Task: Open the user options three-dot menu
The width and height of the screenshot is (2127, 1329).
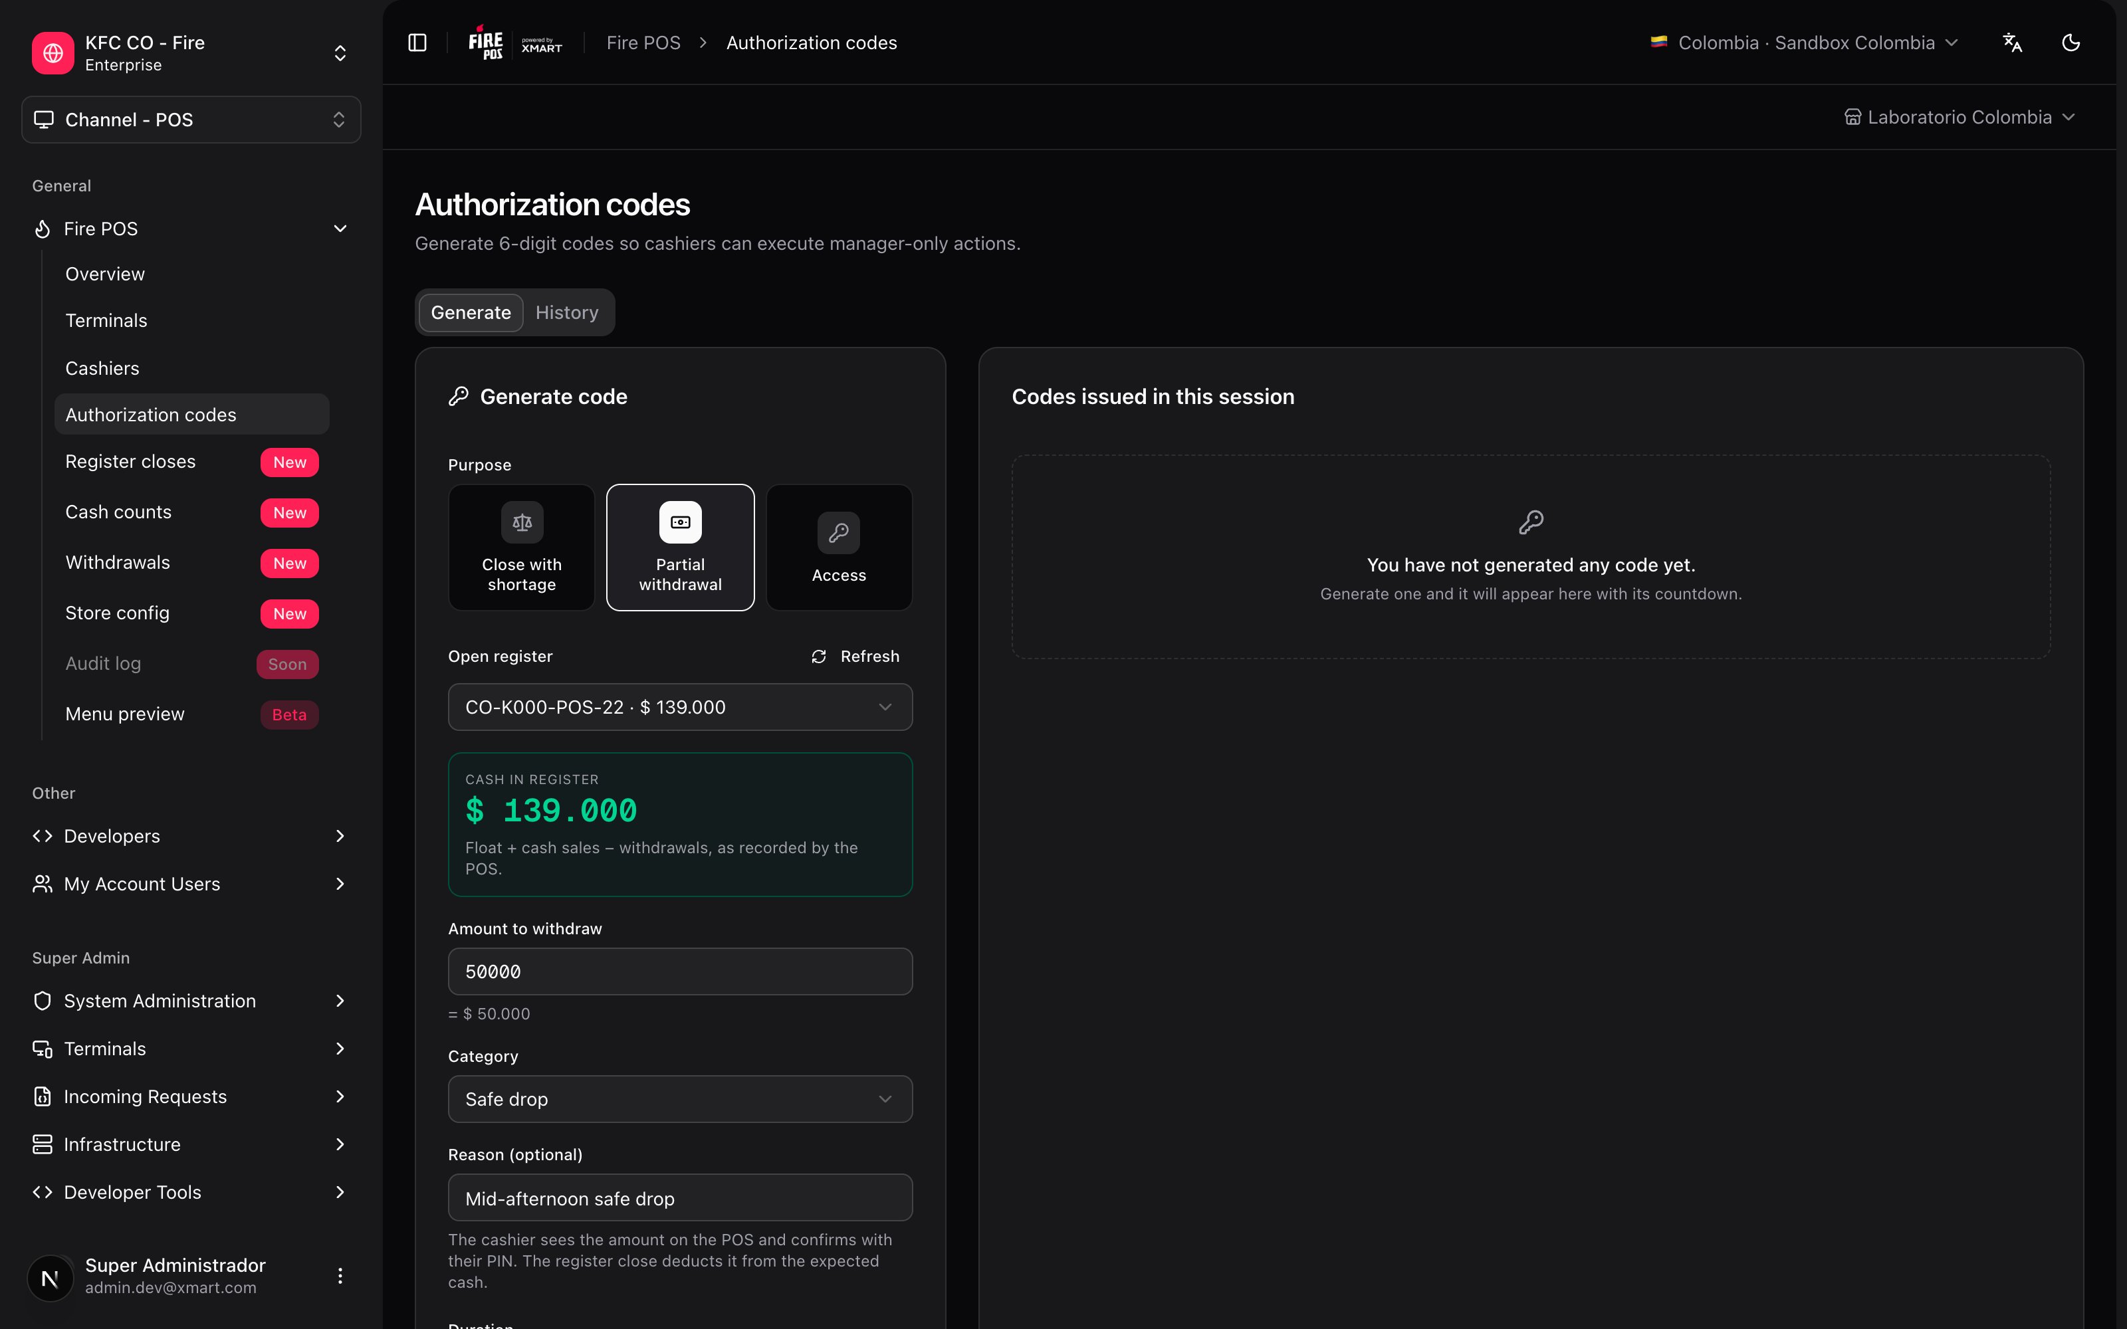Action: [340, 1275]
